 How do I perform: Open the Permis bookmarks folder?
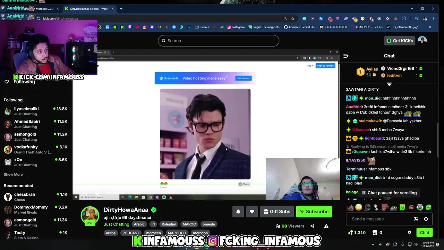click(x=202, y=27)
